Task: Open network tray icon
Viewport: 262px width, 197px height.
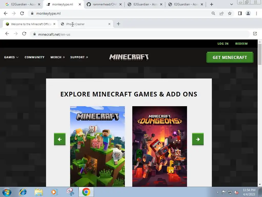Action: (230, 192)
